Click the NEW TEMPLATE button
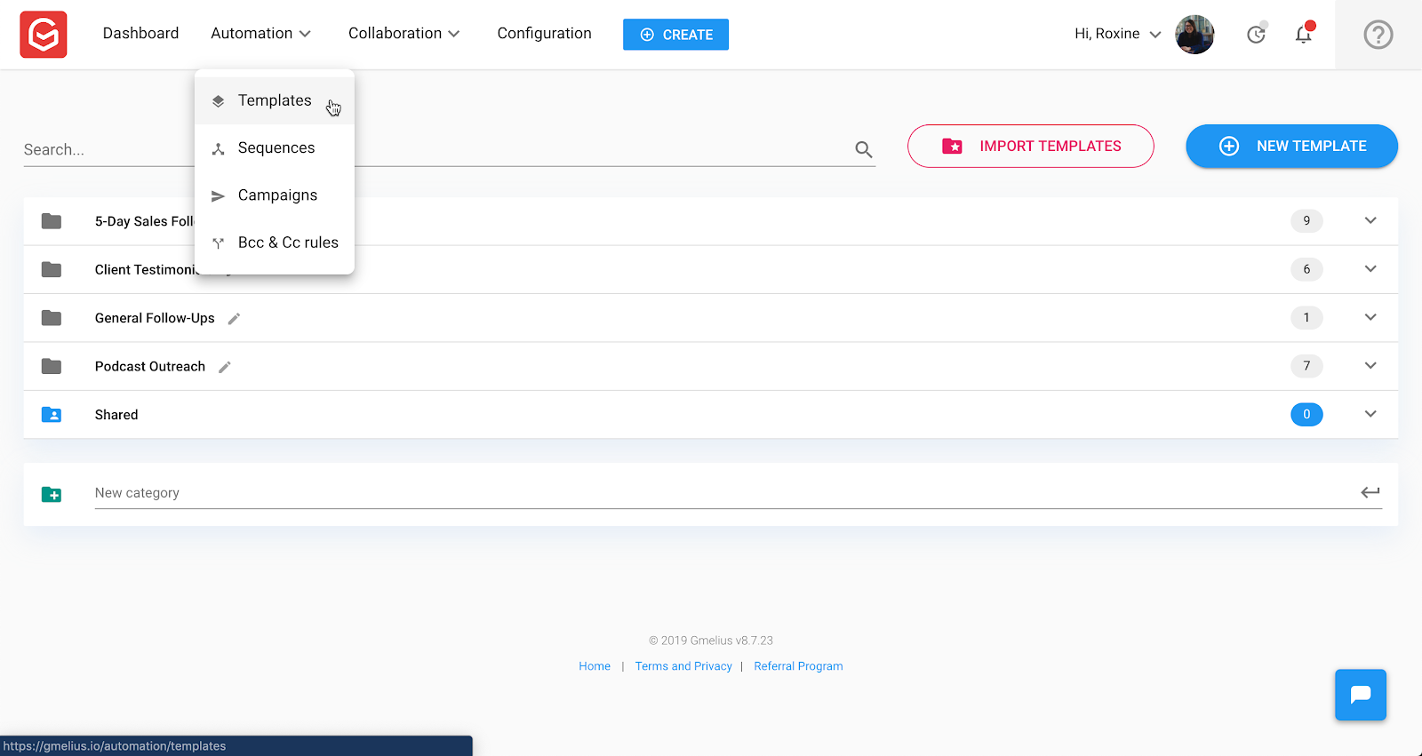The width and height of the screenshot is (1422, 756). click(x=1291, y=146)
